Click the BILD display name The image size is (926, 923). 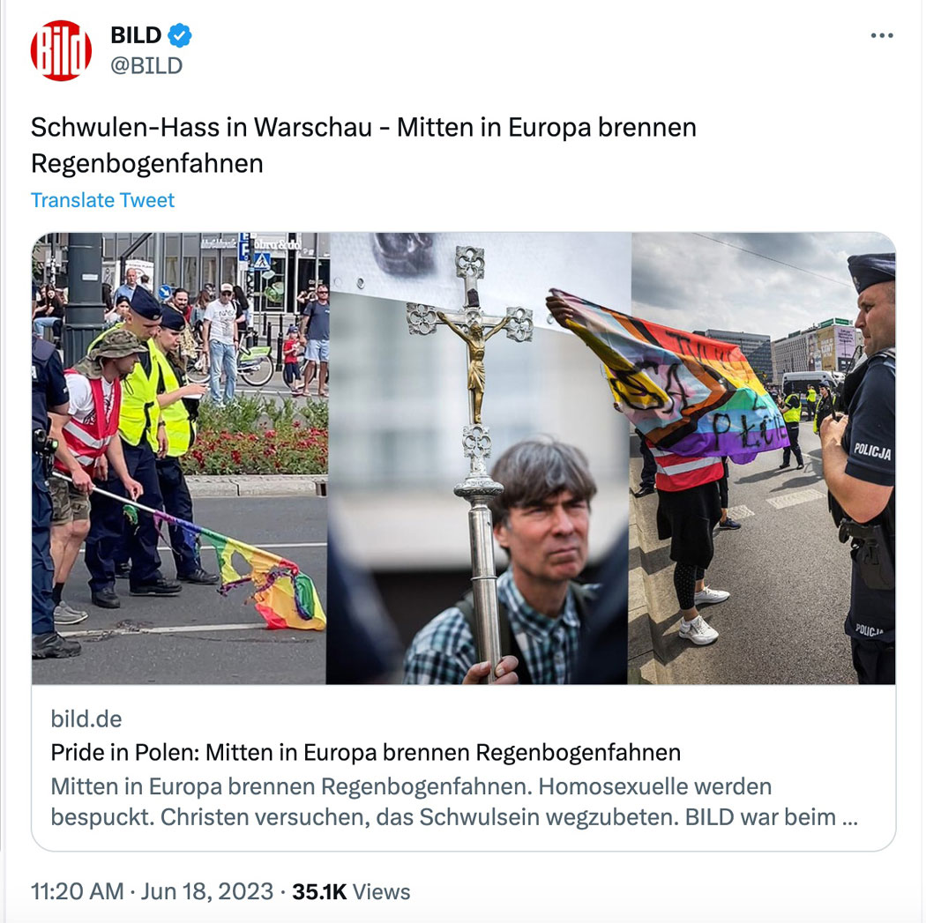(136, 35)
